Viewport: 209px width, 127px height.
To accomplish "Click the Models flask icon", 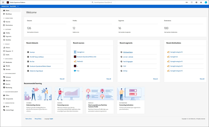I will click(x=4, y=66).
